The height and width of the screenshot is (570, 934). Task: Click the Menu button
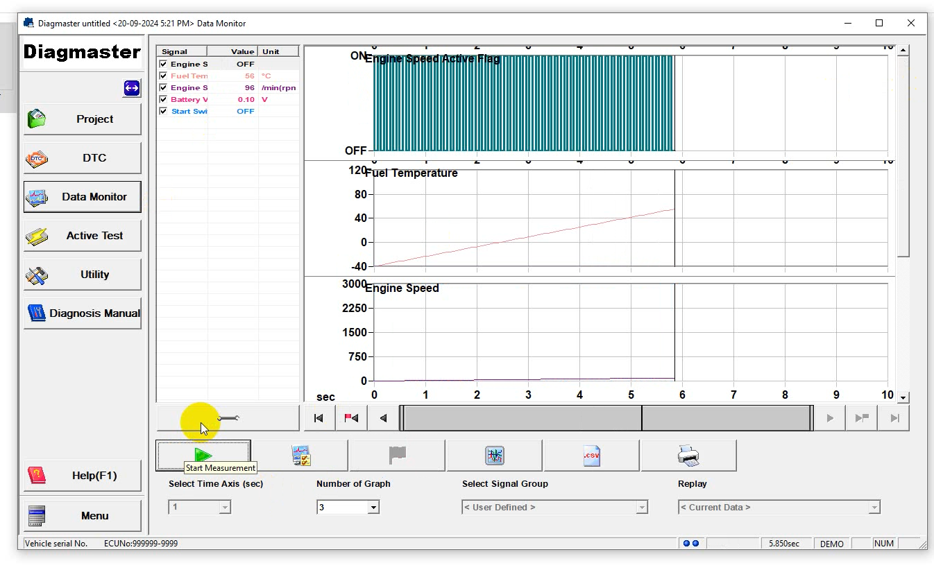[x=83, y=516]
